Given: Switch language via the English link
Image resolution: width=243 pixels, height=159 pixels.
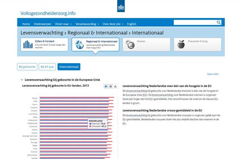Looking at the screenshot, I should coord(131,24).
